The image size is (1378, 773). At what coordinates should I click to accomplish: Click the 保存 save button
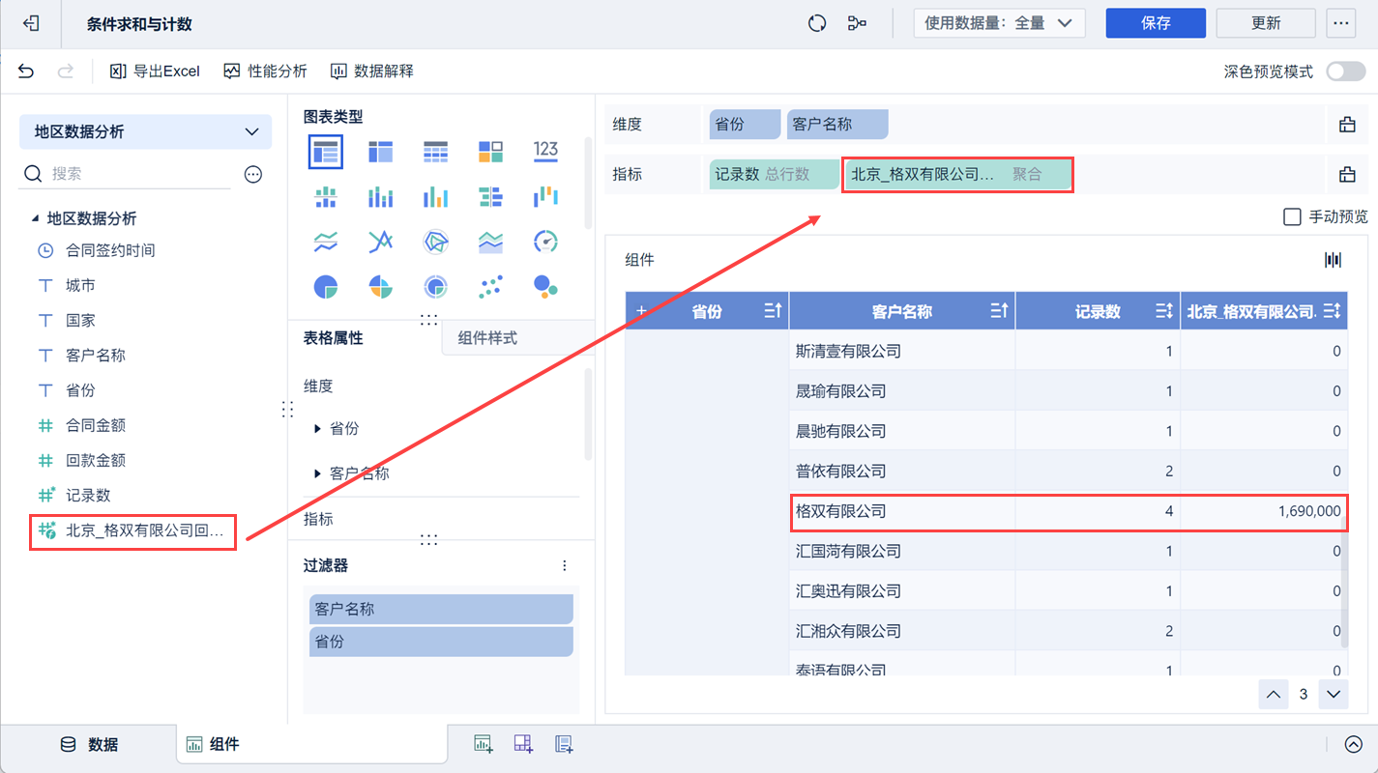pyautogui.click(x=1156, y=23)
